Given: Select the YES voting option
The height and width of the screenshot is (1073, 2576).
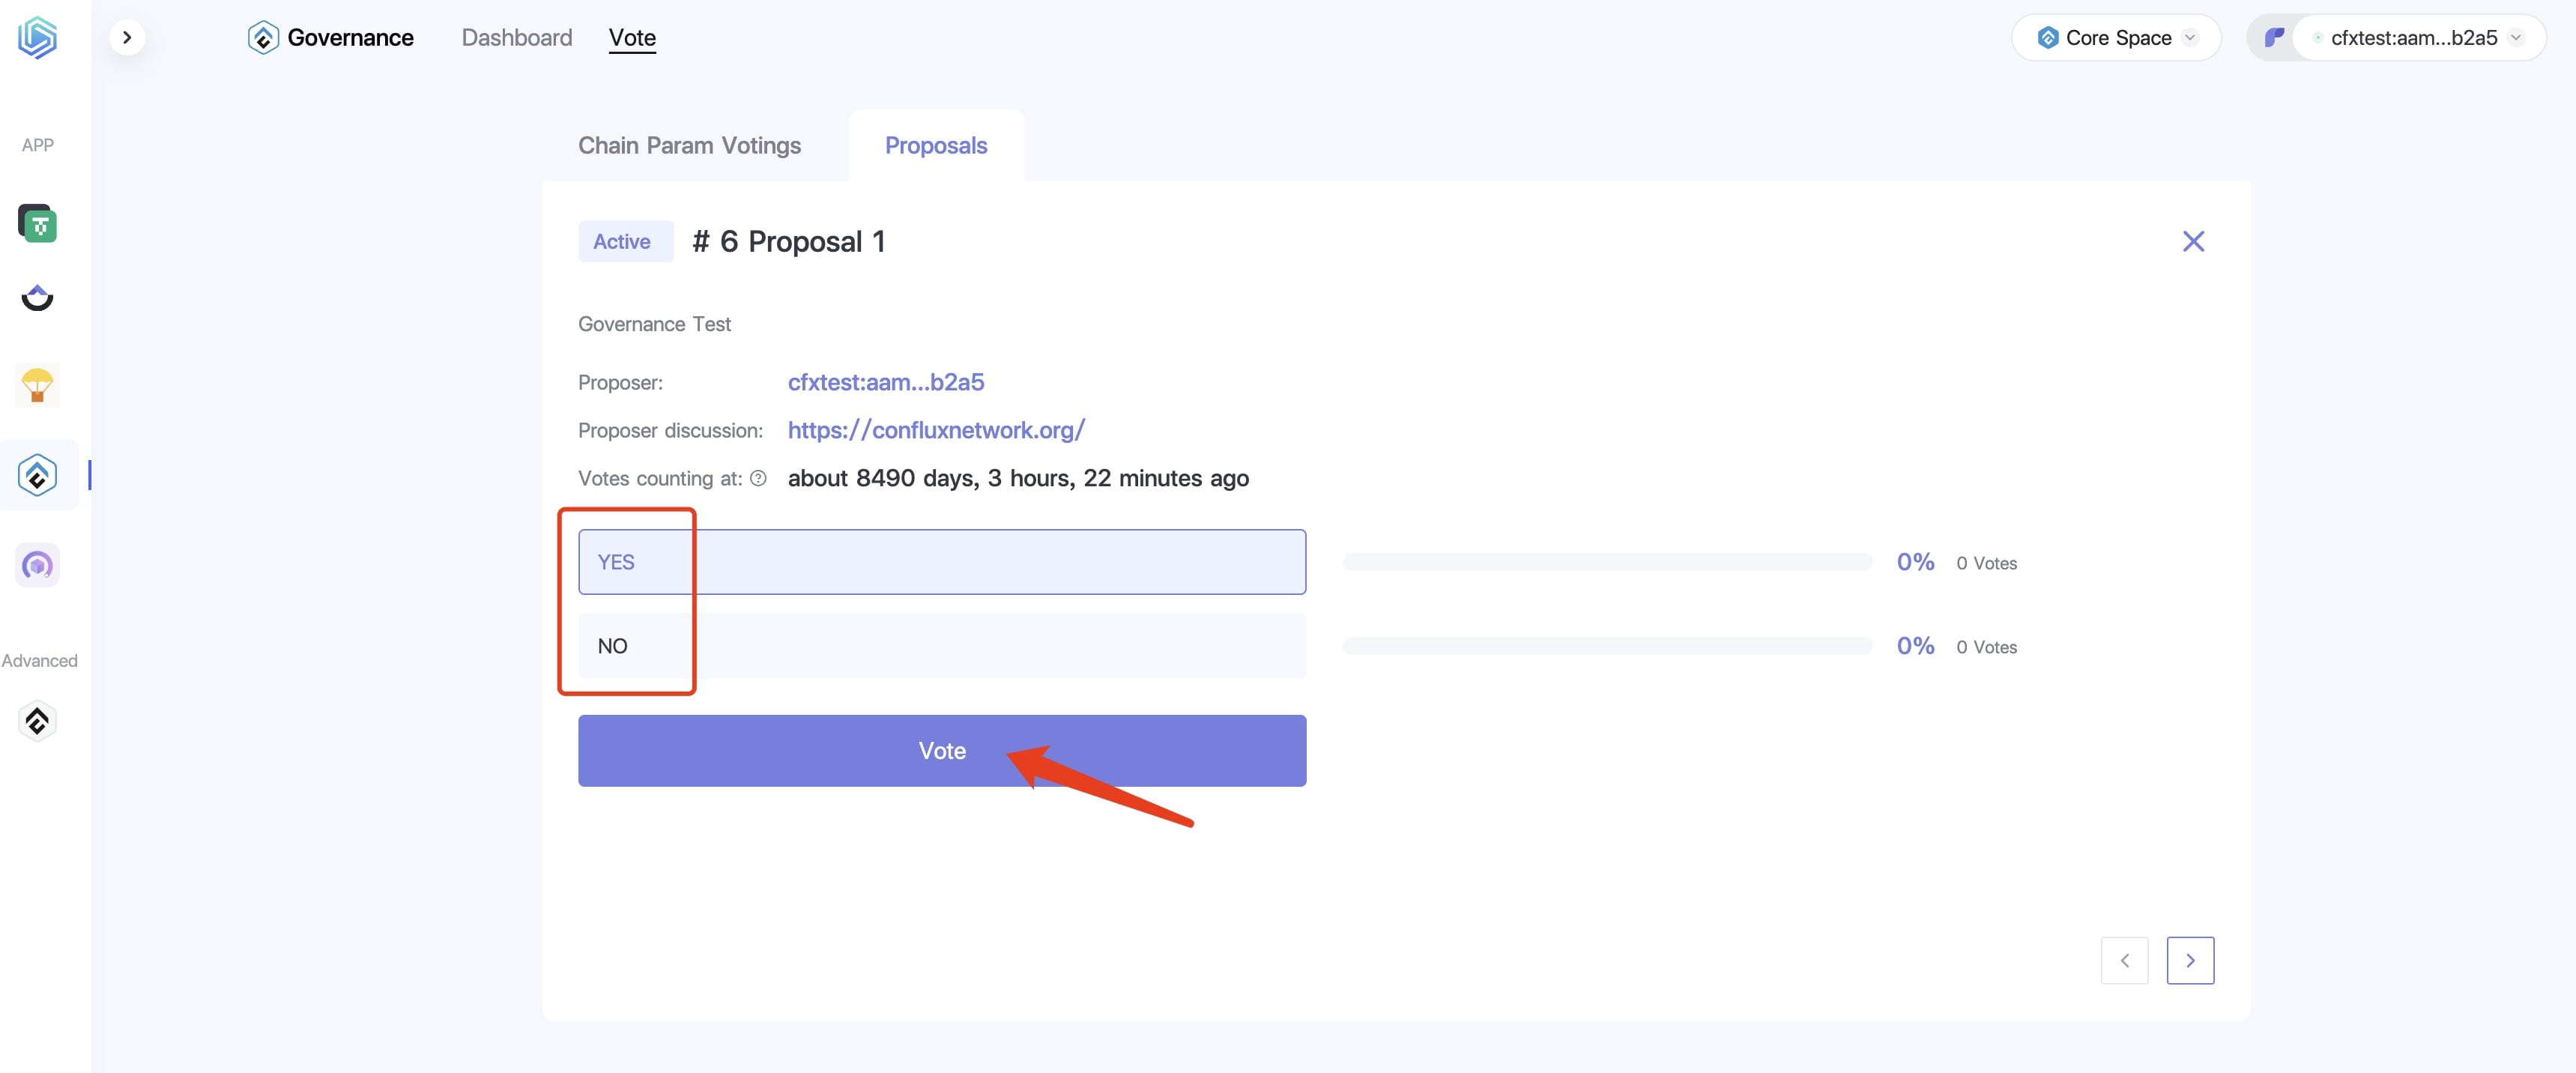Looking at the screenshot, I should coord(942,562).
